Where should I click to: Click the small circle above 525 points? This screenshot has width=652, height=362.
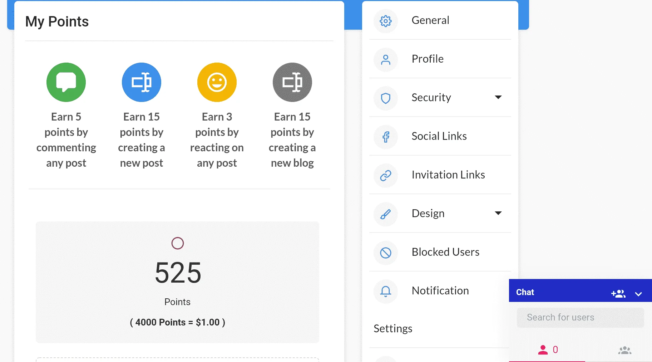[178, 243]
